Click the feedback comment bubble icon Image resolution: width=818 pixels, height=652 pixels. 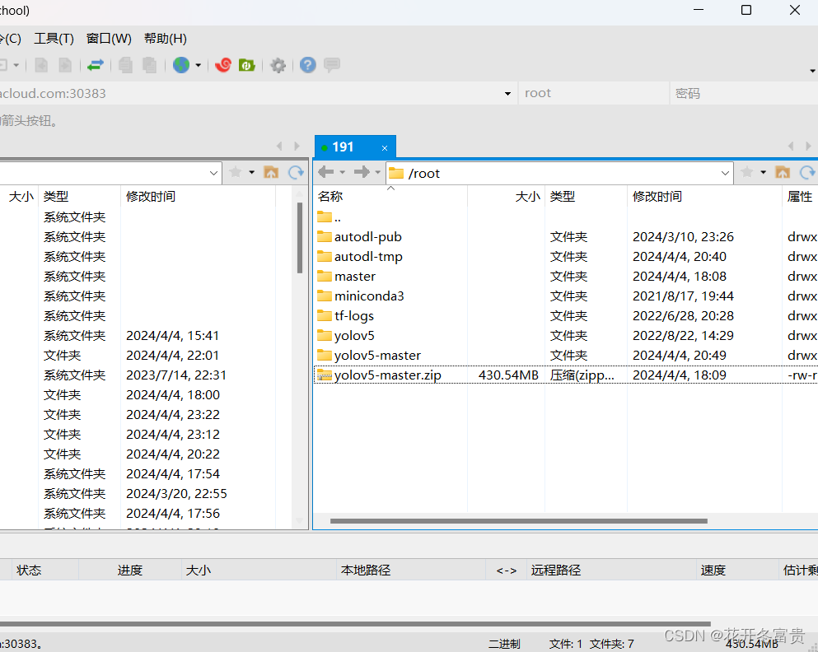click(331, 65)
